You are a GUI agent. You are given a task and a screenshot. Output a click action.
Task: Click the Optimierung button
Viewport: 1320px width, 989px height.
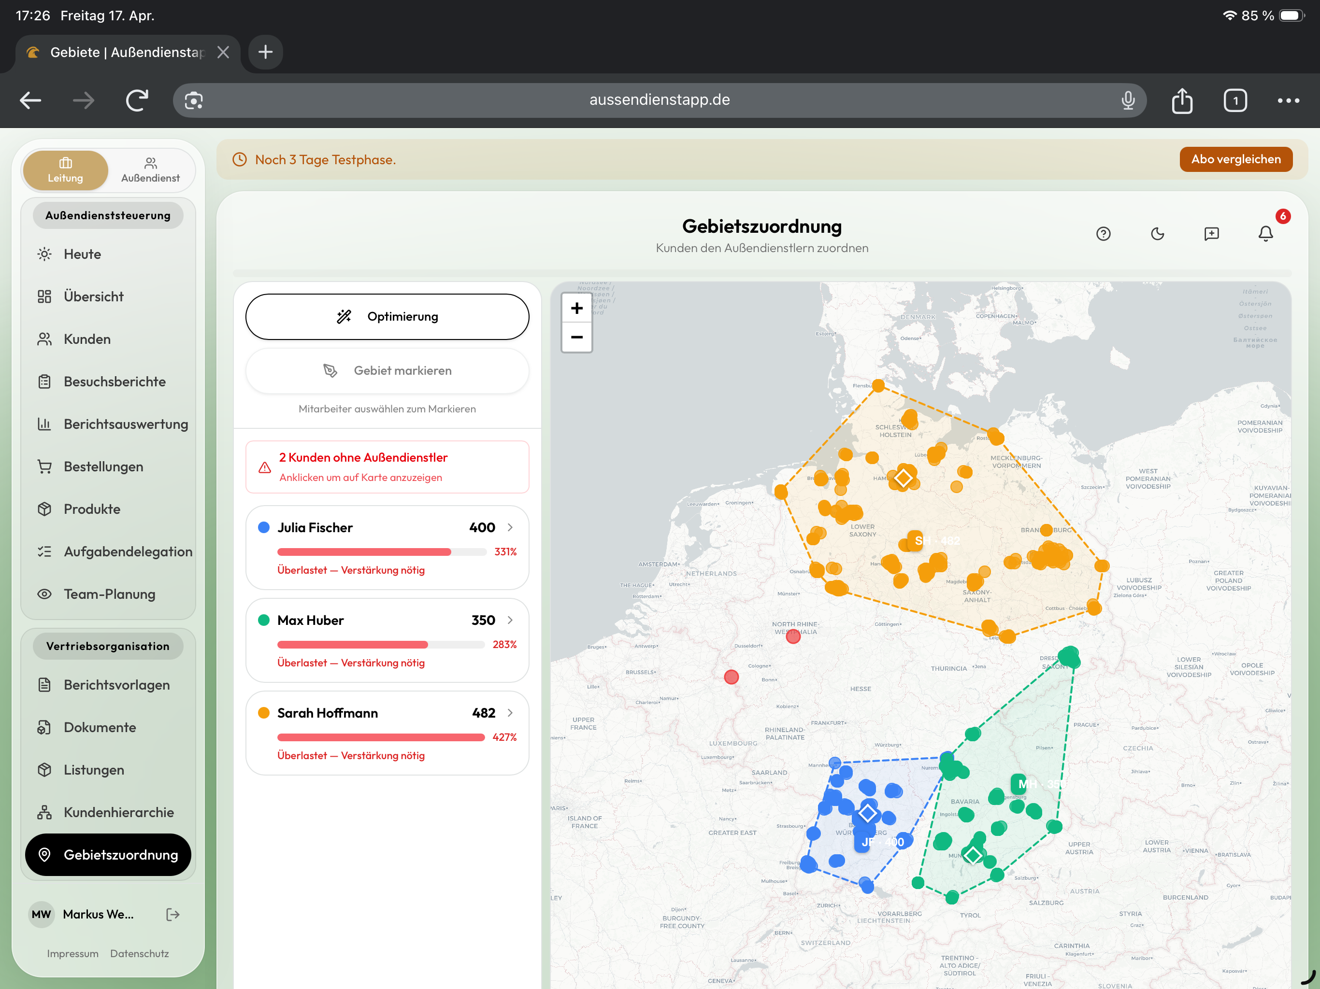coord(387,317)
